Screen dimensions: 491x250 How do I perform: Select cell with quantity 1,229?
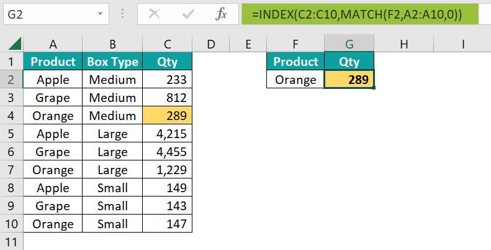click(x=167, y=170)
